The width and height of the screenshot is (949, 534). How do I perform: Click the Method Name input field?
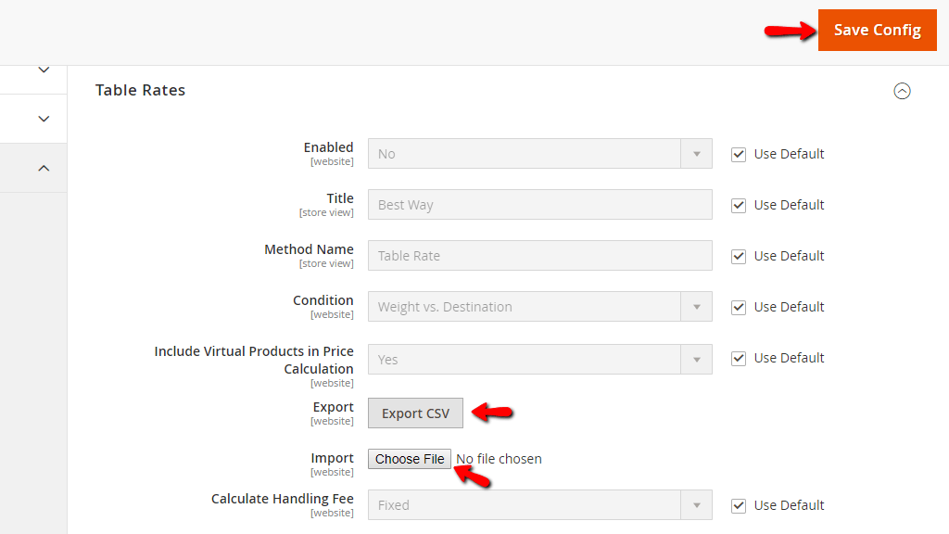pyautogui.click(x=540, y=256)
